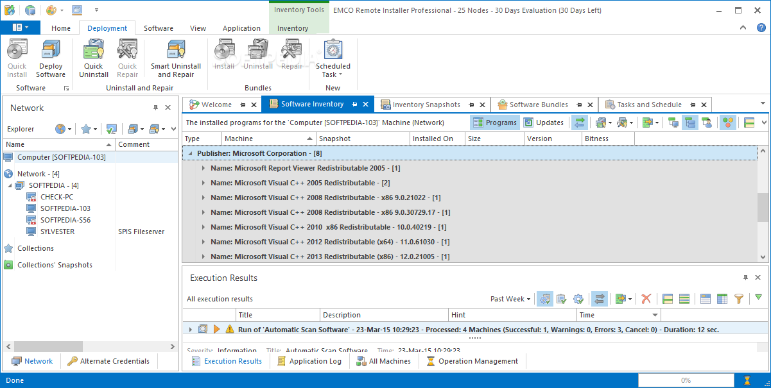
Task: Click red X delete icon in Execution Results
Action: 646,299
